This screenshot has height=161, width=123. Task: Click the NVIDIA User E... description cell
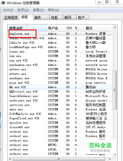[99, 78]
